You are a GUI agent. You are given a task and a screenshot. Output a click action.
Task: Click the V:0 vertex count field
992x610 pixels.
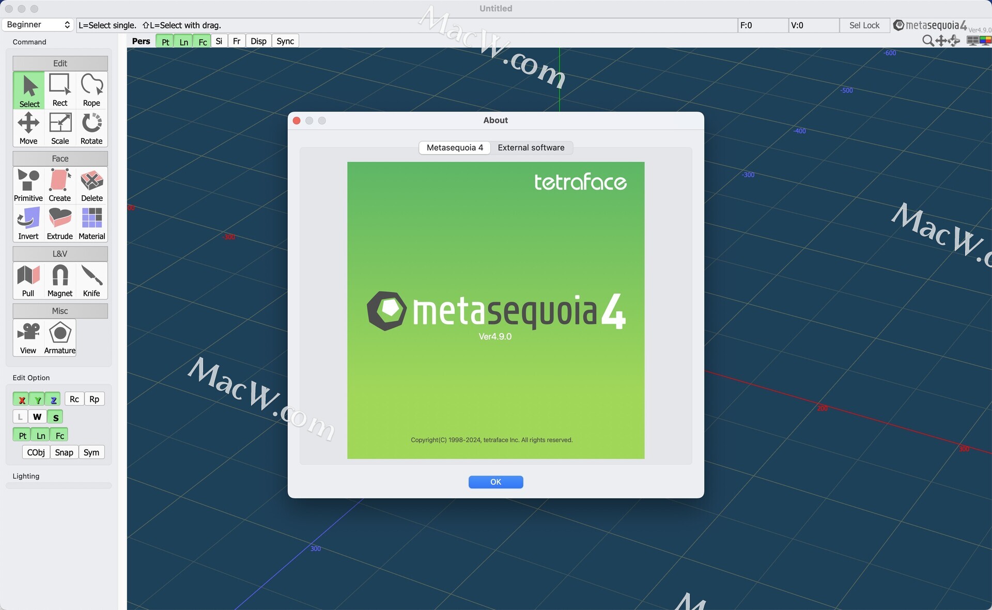pyautogui.click(x=814, y=25)
